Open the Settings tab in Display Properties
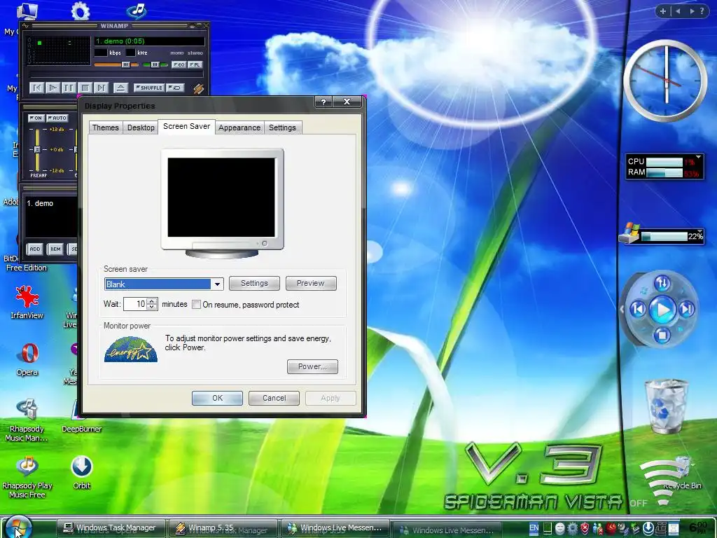This screenshot has width=717, height=538. coord(282,127)
